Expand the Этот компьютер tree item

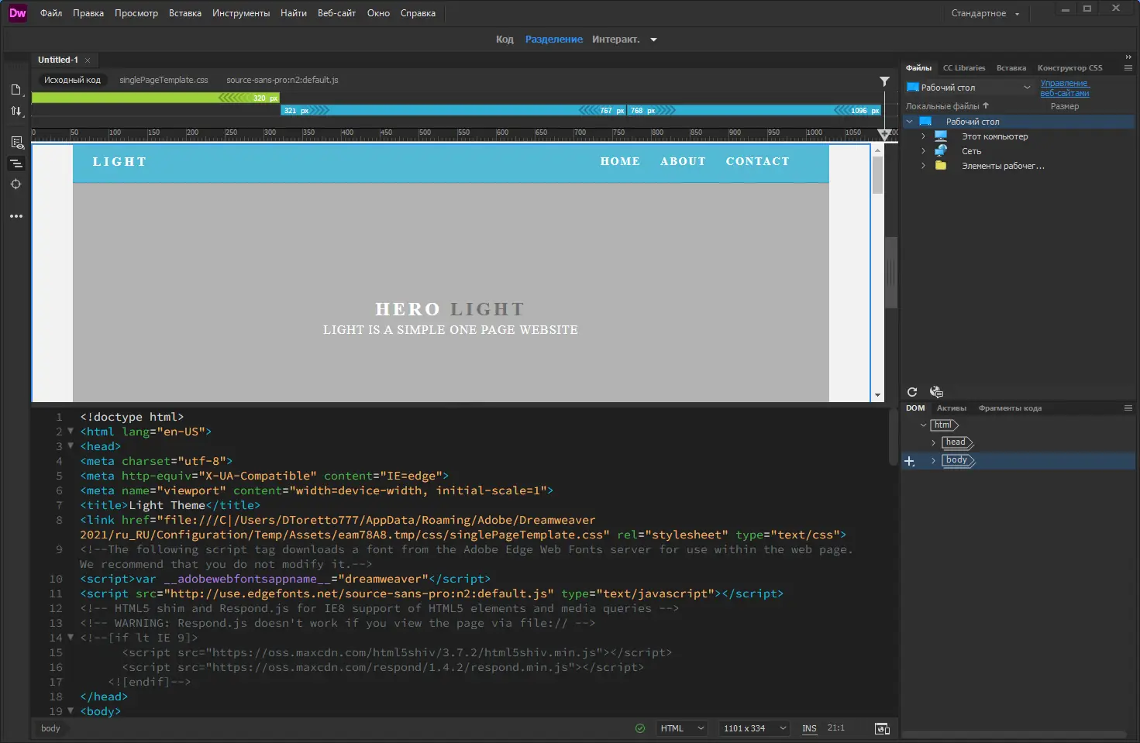(922, 136)
